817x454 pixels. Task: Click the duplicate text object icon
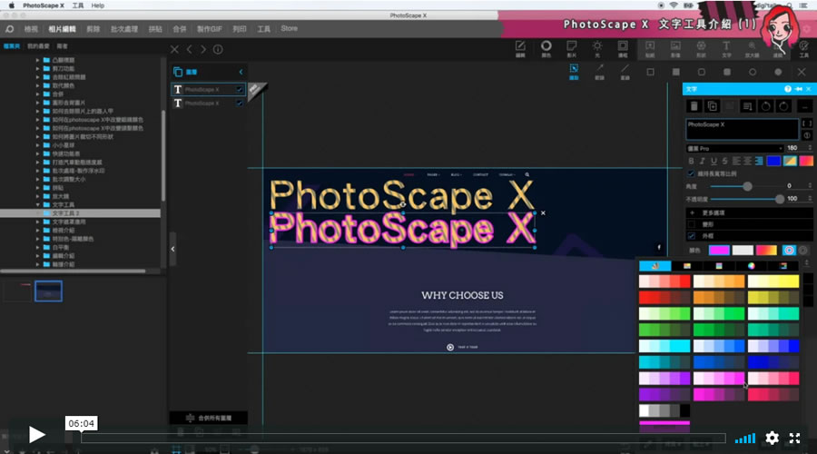(x=712, y=106)
